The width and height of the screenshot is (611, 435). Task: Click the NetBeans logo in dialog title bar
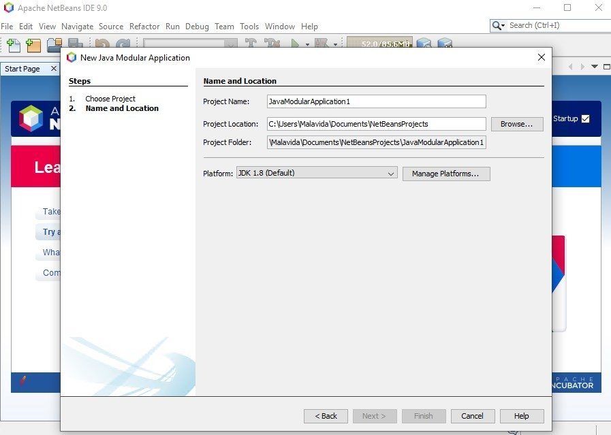click(72, 58)
